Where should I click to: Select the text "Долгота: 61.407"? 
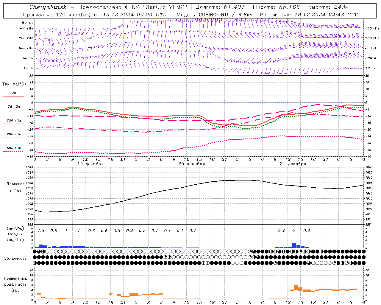pyautogui.click(x=220, y=7)
